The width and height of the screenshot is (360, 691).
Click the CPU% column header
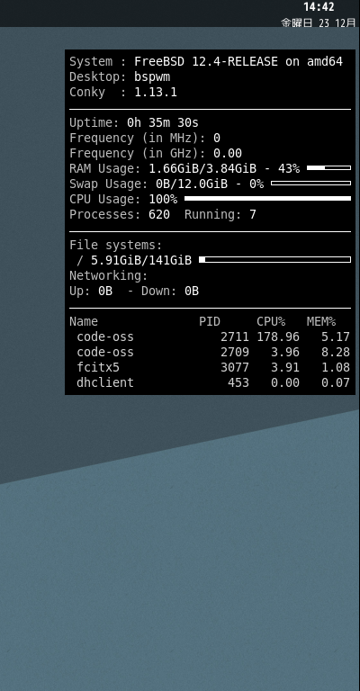[x=271, y=322]
